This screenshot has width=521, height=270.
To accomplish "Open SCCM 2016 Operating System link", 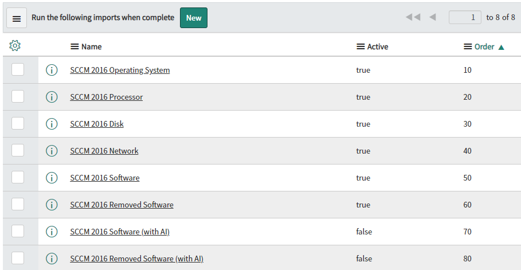I will click(x=120, y=70).
